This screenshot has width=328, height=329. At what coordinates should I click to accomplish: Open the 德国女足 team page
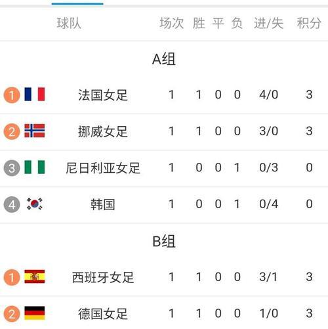click(x=103, y=314)
